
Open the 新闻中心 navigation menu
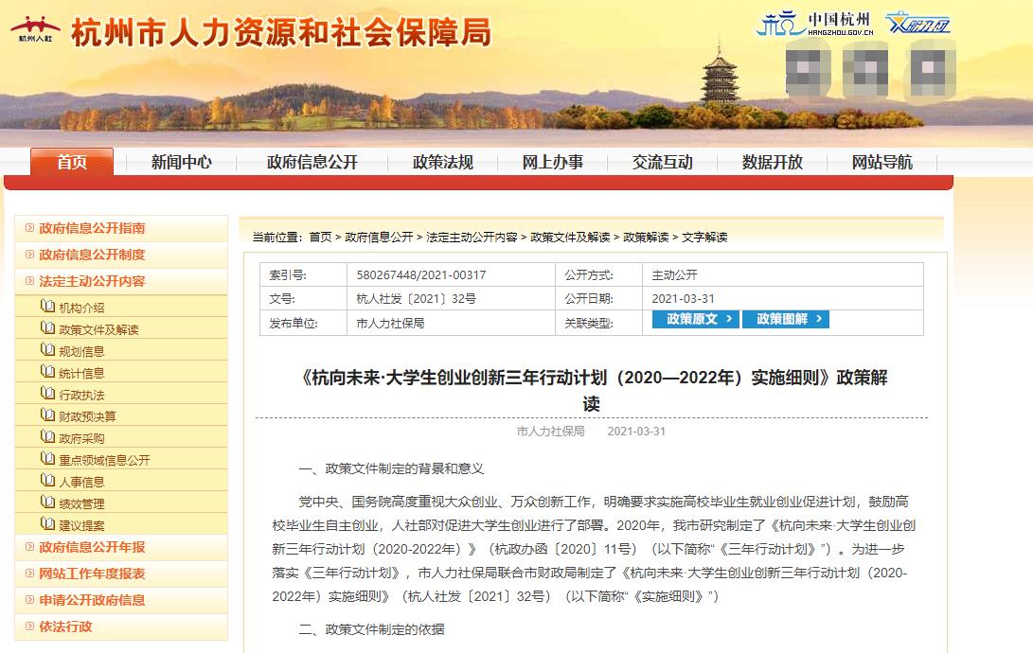pyautogui.click(x=182, y=162)
